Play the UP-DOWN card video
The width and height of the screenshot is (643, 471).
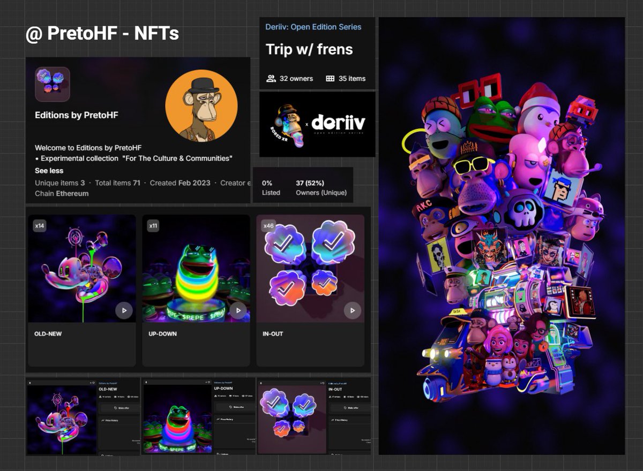(x=238, y=310)
